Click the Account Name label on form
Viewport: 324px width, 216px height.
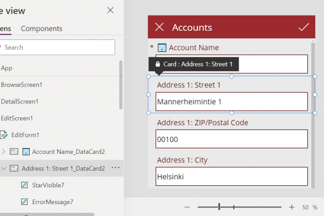194,48
